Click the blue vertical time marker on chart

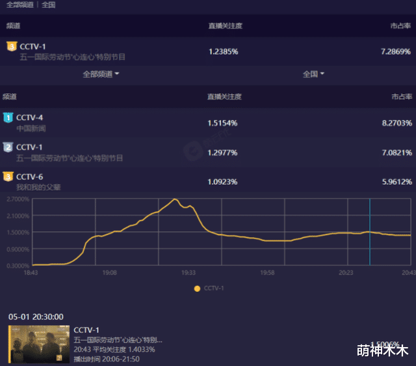pos(370,232)
